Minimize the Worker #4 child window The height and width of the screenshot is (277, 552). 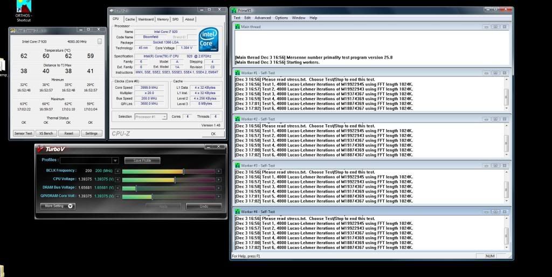[x=486, y=212]
